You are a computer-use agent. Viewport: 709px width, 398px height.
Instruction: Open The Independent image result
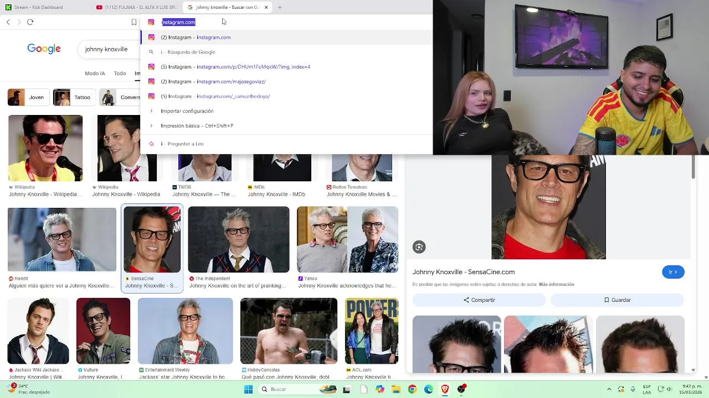click(238, 239)
